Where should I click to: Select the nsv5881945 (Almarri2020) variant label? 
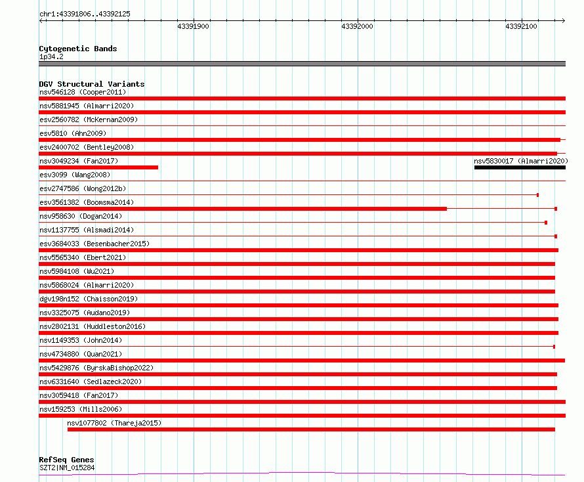[x=87, y=106]
